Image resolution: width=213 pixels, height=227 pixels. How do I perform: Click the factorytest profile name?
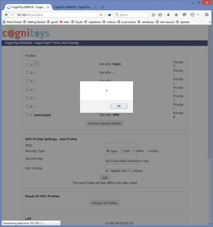(x=42, y=115)
